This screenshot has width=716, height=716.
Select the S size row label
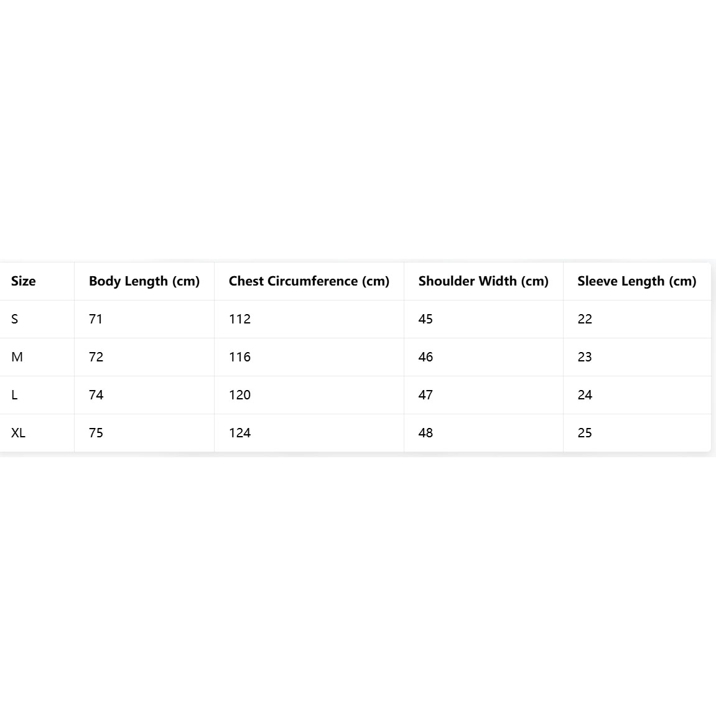15,319
